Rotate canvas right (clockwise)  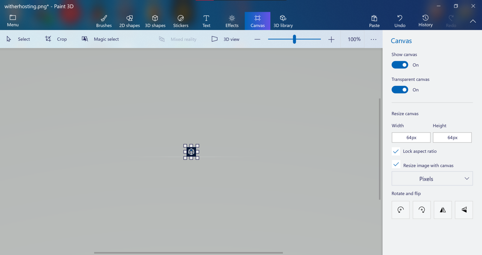(422, 210)
